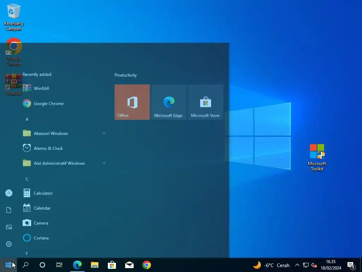Launch WinRAR from Recently added list
Image resolution: width=362 pixels, height=272 pixels.
point(64,88)
